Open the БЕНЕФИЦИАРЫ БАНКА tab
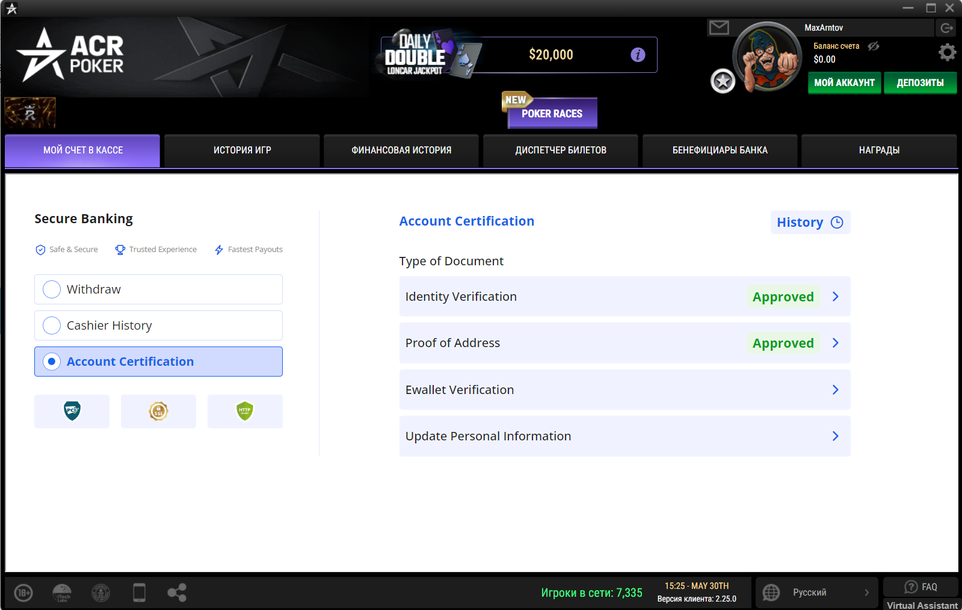Viewport: 962px width, 610px height. point(720,150)
